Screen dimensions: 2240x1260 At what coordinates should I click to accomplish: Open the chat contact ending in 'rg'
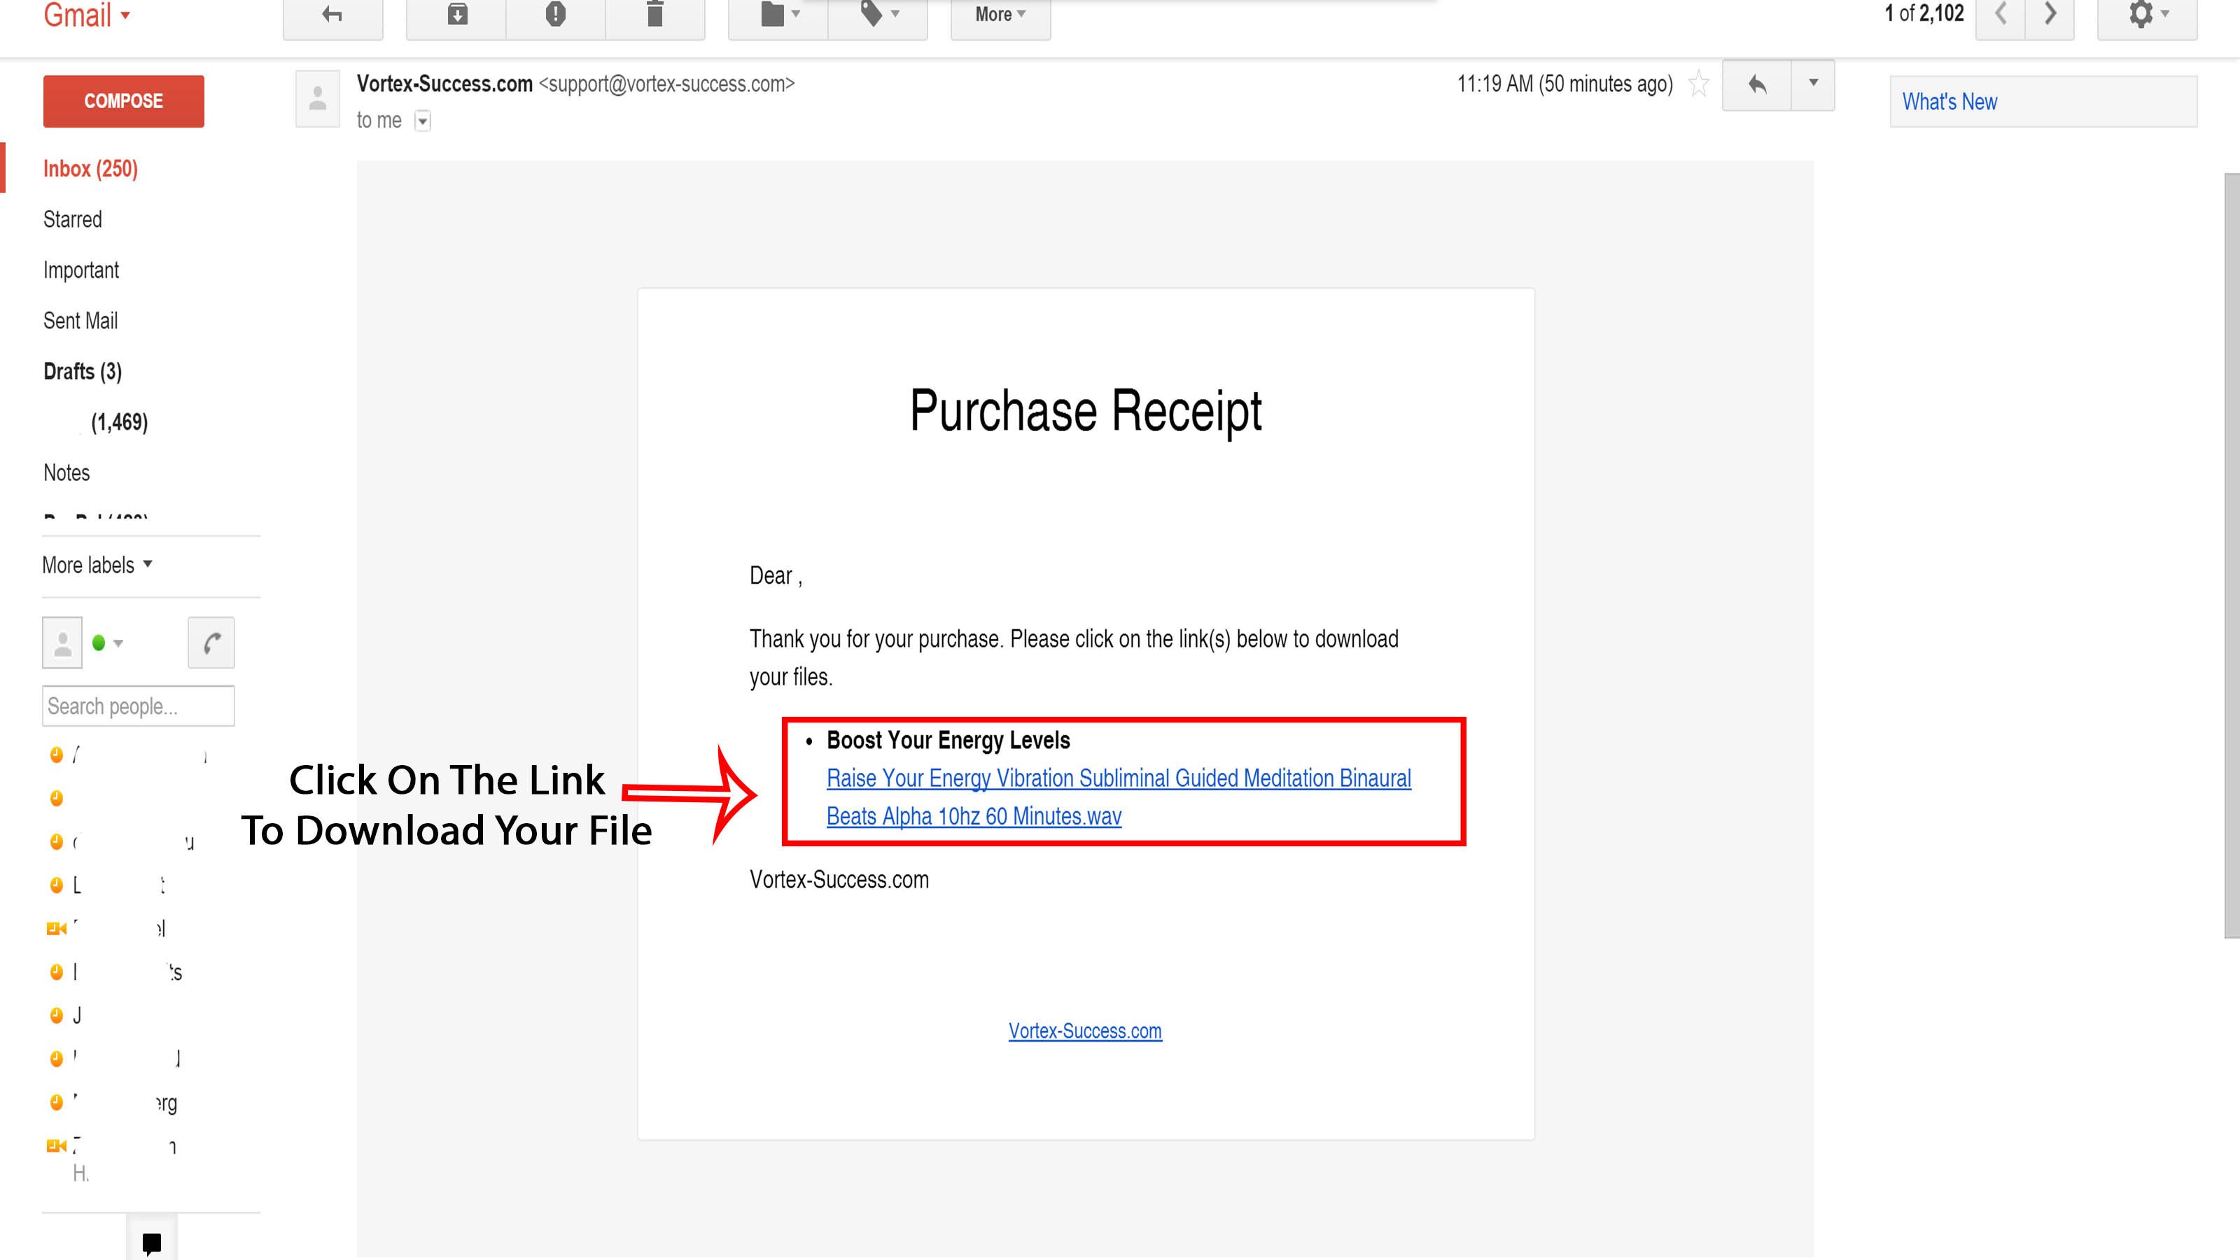pos(113,1102)
